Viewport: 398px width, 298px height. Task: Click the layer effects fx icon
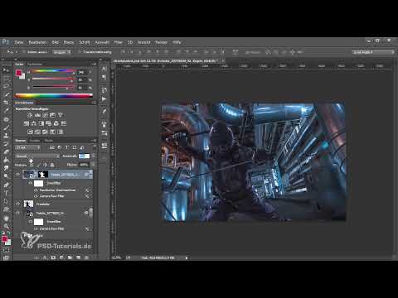pyautogui.click(x=45, y=257)
